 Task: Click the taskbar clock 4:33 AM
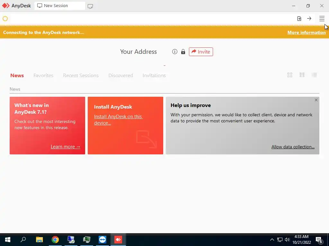[301, 237]
